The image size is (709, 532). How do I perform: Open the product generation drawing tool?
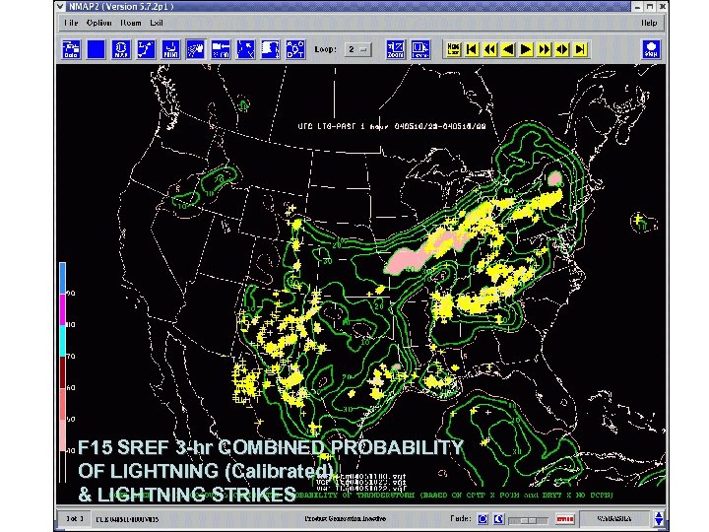pos(146,49)
